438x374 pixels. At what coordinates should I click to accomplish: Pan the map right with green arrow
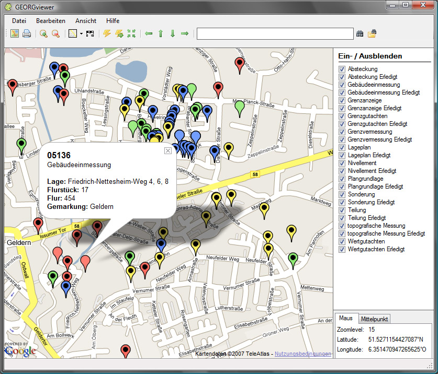[x=185, y=34]
